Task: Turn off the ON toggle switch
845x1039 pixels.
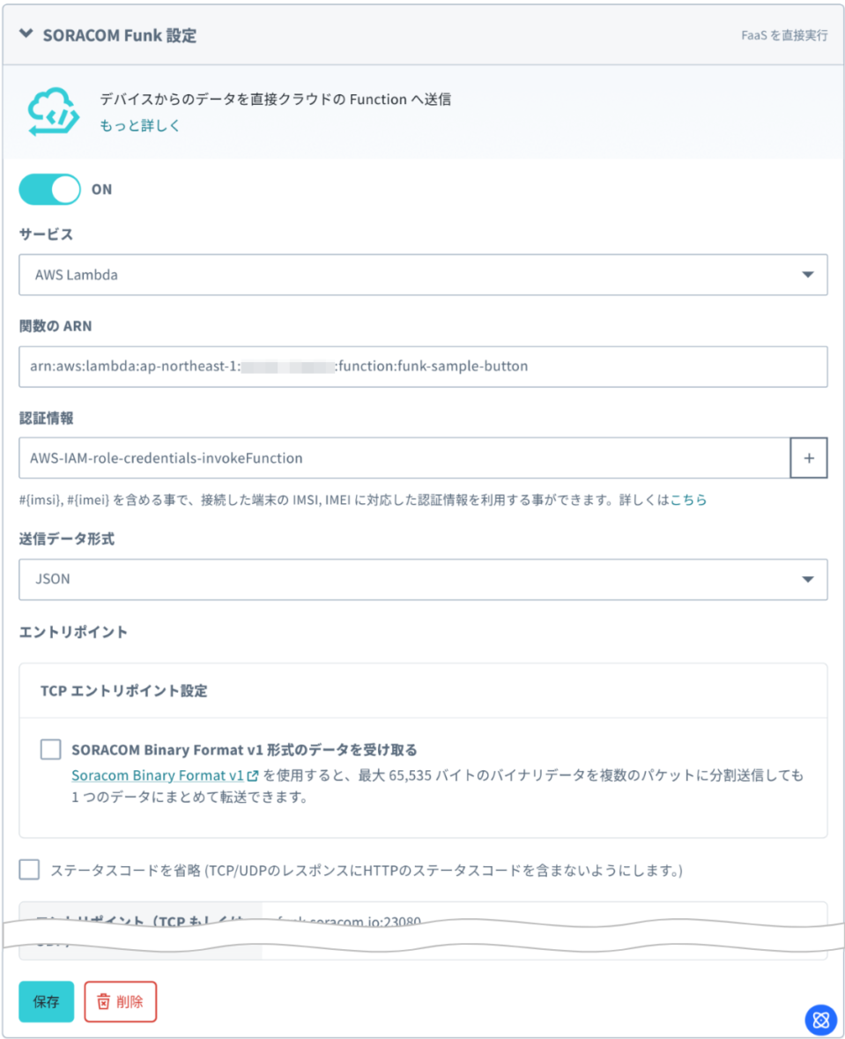Action: pos(50,189)
